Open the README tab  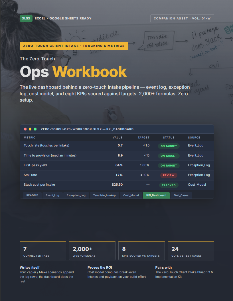(32, 195)
